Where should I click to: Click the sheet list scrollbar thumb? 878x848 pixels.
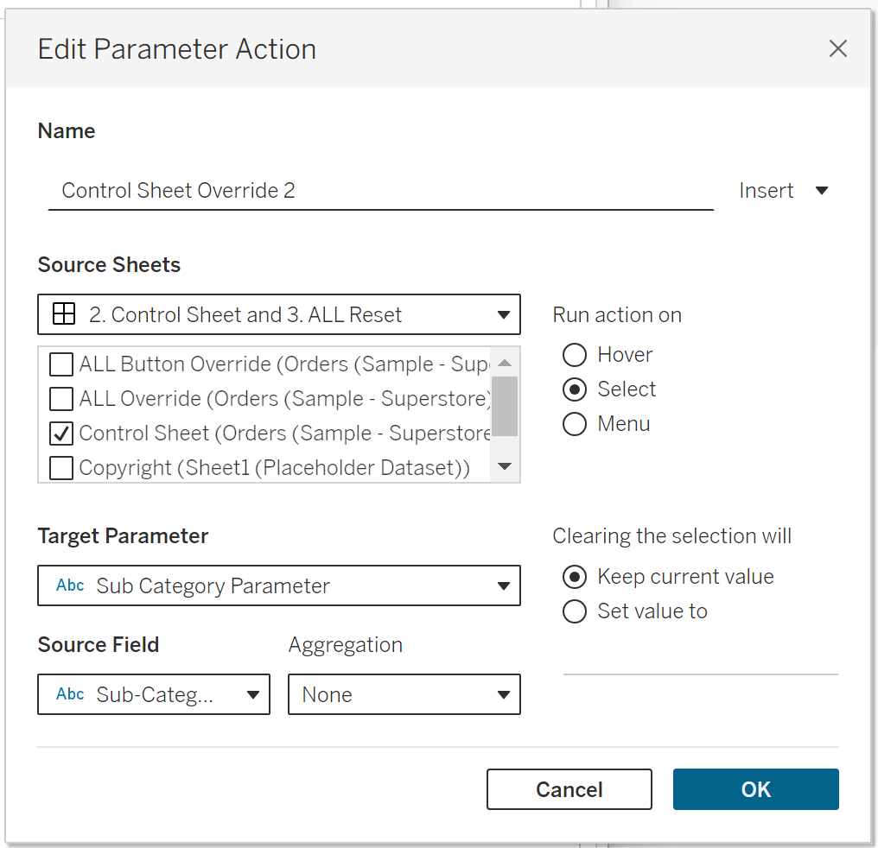point(505,406)
